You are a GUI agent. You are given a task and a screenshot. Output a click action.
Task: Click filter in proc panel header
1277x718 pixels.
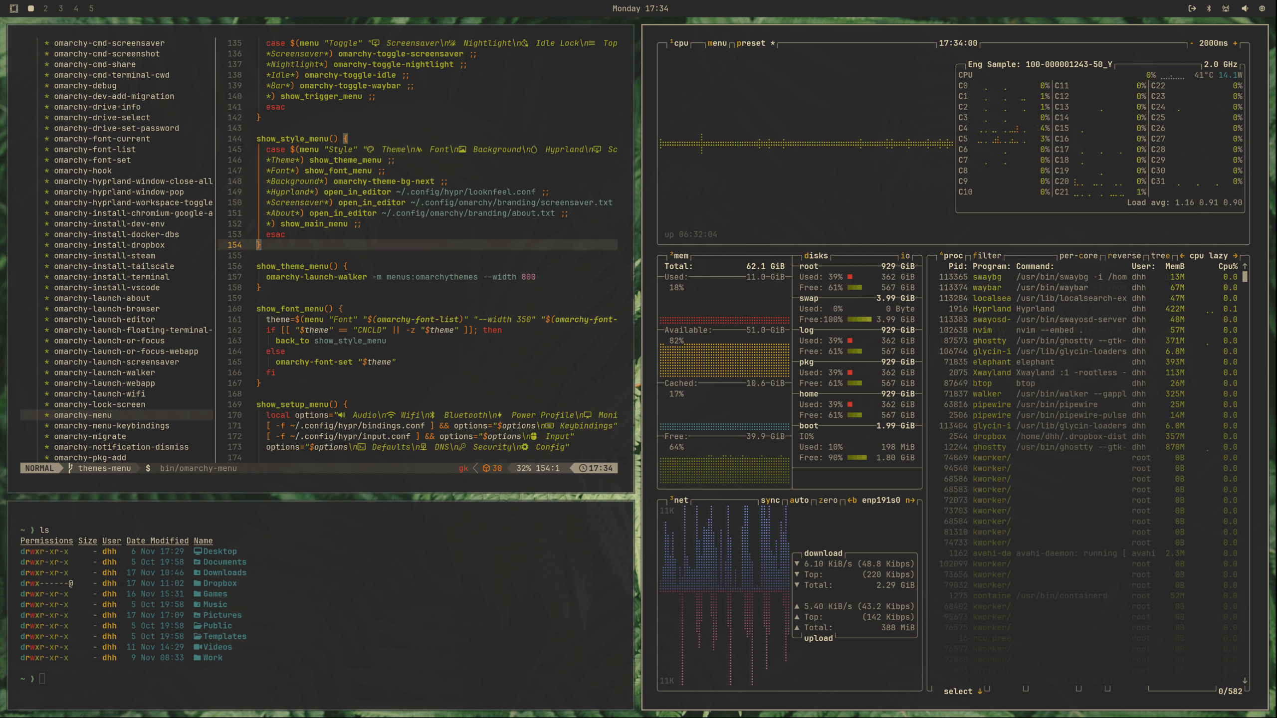(x=987, y=256)
